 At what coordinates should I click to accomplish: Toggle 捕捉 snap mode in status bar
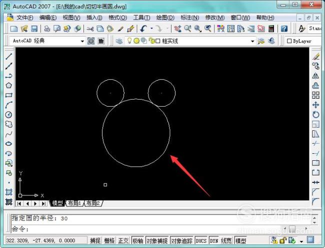95,240
